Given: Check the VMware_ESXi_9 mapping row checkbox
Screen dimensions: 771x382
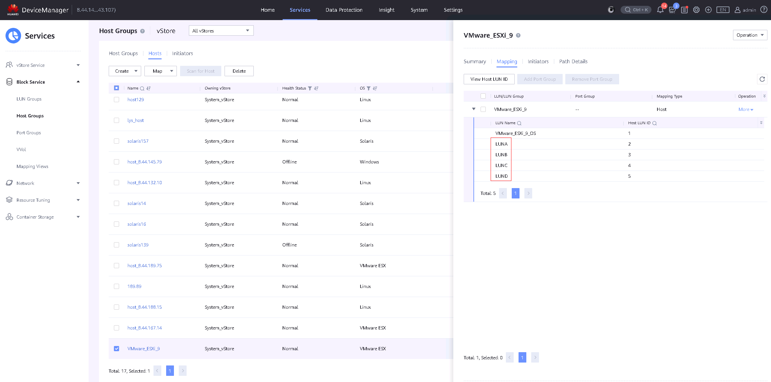Looking at the screenshot, I should tap(483, 109).
